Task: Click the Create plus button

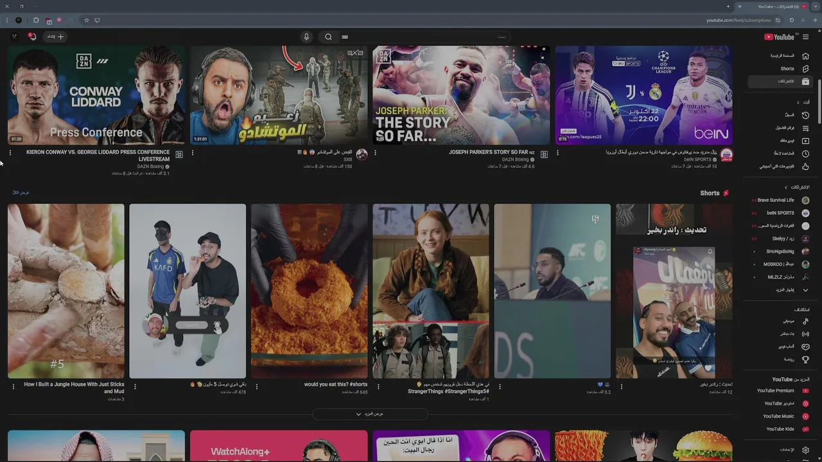Action: tap(56, 37)
